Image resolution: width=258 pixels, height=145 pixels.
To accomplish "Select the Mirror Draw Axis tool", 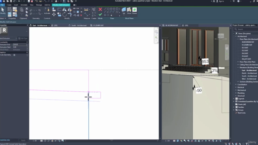I will (70, 10).
